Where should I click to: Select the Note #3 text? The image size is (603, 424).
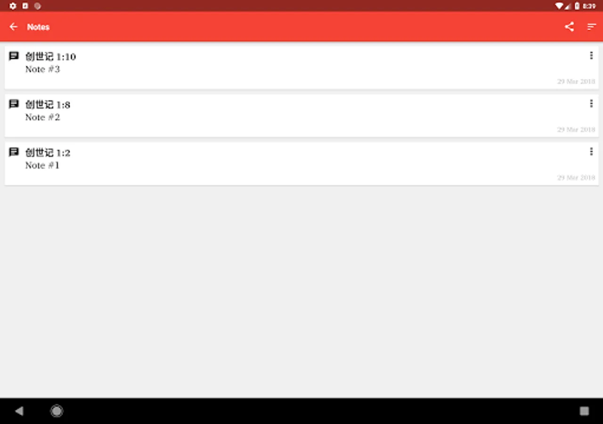(43, 69)
